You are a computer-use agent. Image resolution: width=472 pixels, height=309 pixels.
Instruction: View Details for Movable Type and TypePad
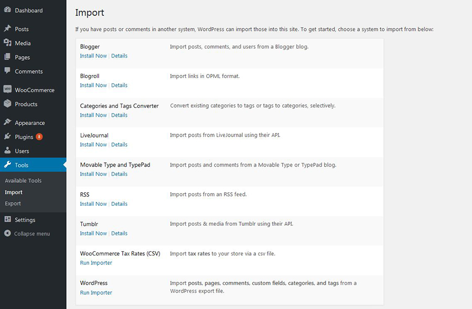(x=120, y=174)
